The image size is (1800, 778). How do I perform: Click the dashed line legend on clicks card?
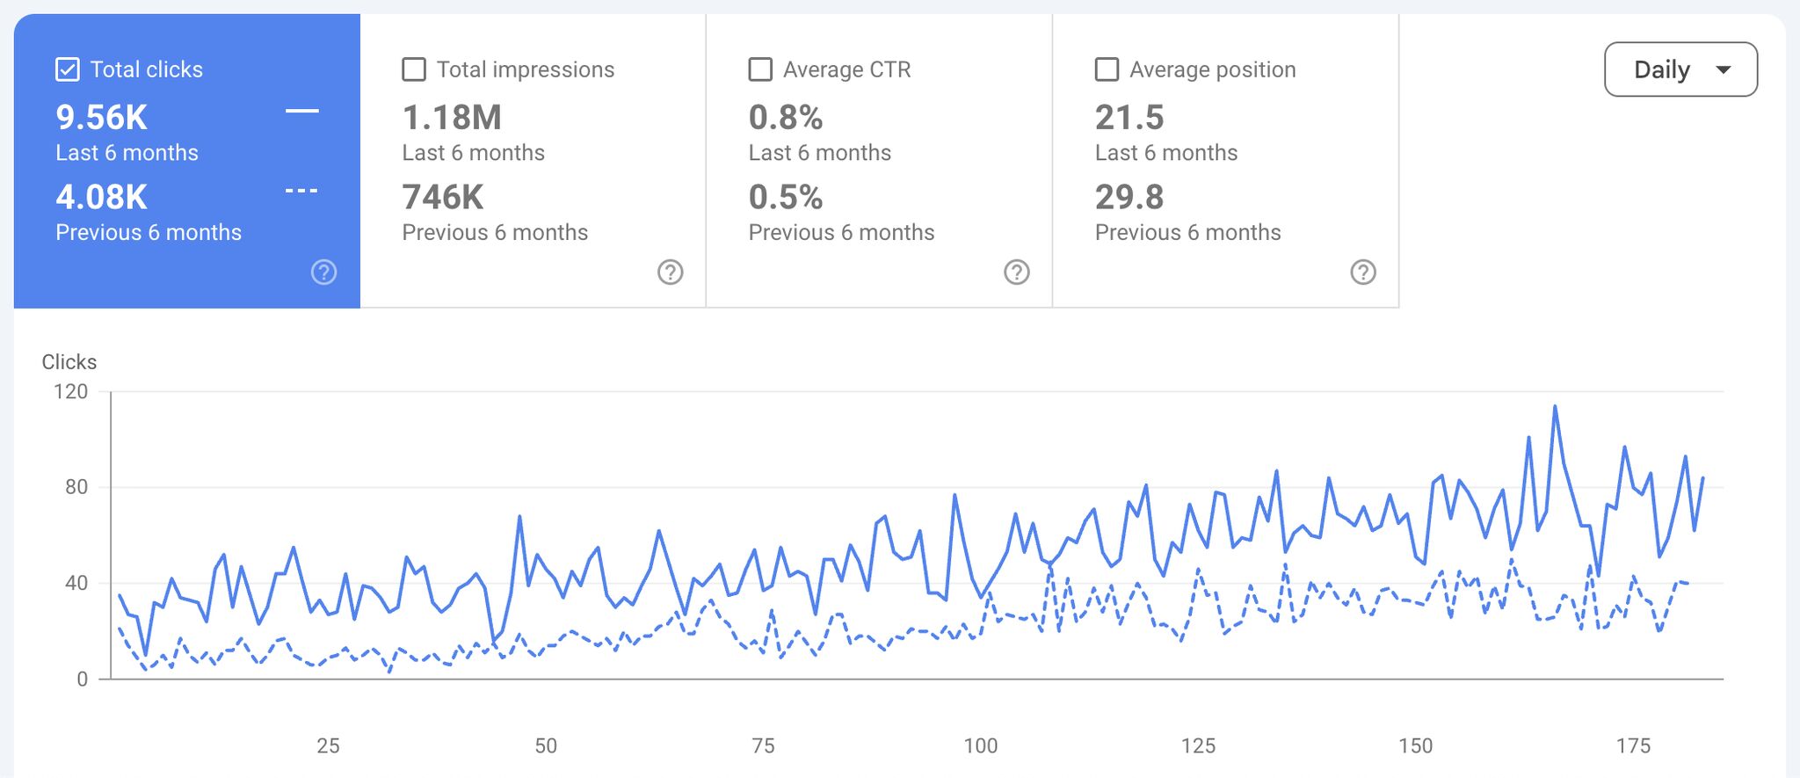tap(301, 189)
